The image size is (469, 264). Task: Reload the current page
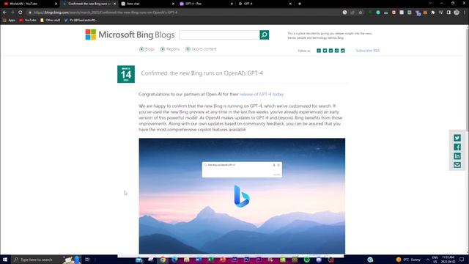click(21, 12)
